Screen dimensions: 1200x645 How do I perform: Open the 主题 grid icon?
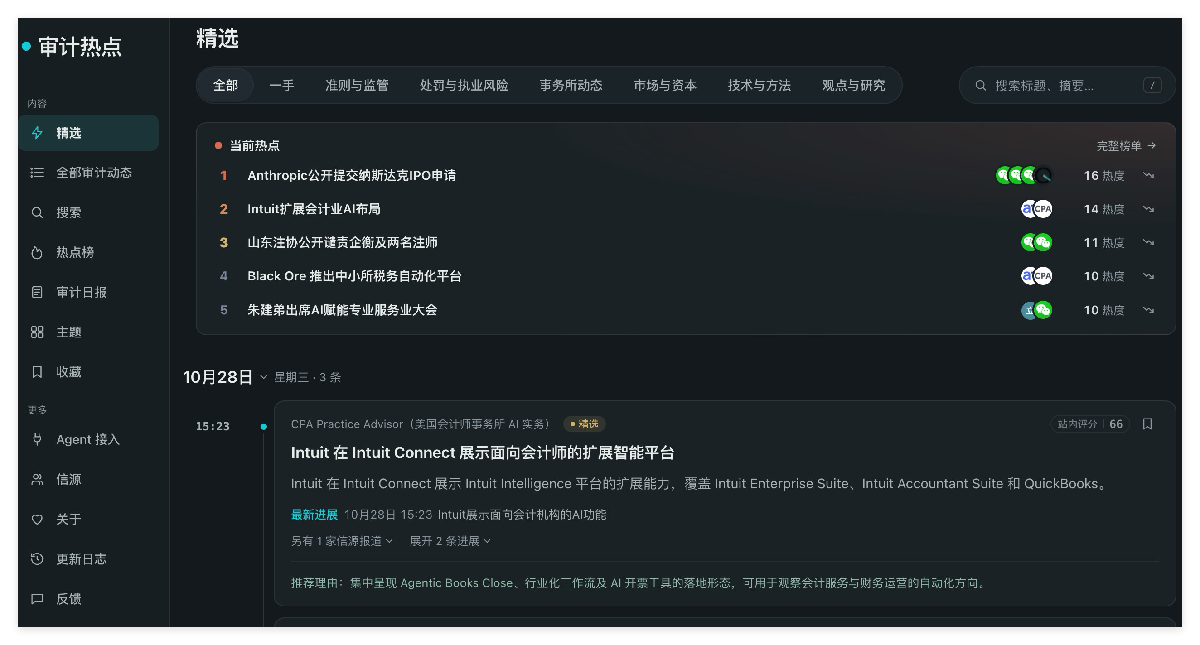(37, 332)
